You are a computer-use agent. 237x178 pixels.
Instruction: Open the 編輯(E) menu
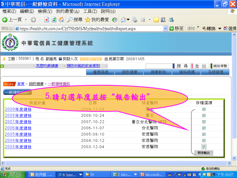coord(27,11)
